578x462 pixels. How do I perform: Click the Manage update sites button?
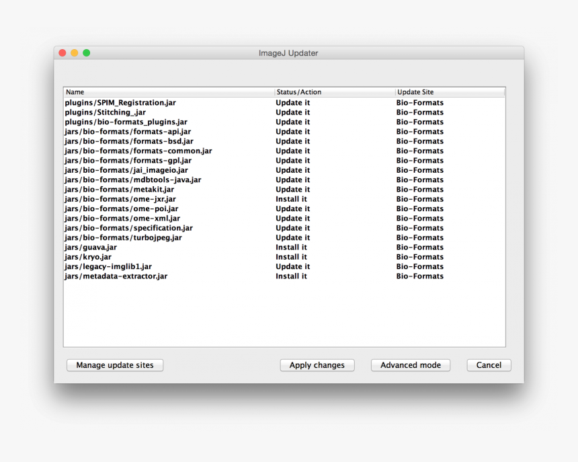pyautogui.click(x=114, y=365)
